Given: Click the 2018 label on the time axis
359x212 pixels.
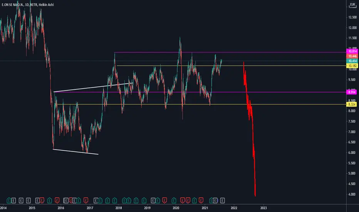Looking at the screenshot, I should coord(119,208).
